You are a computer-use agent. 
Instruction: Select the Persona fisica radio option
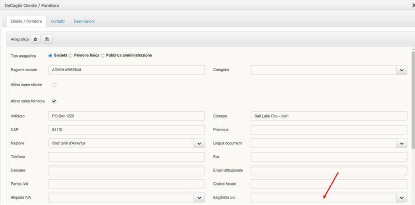71,56
